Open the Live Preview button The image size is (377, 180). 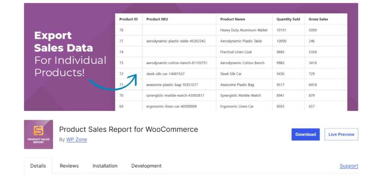click(341, 134)
